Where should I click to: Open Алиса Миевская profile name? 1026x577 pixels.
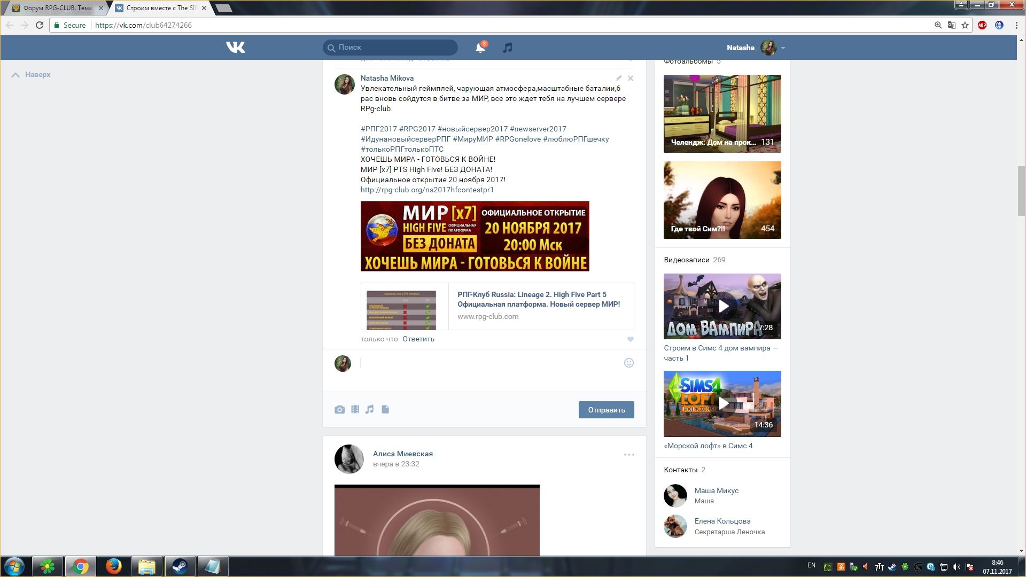403,454
